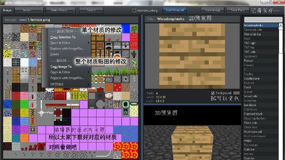Choose the lit furnace front tile
285x160 pixels.
[117, 54]
